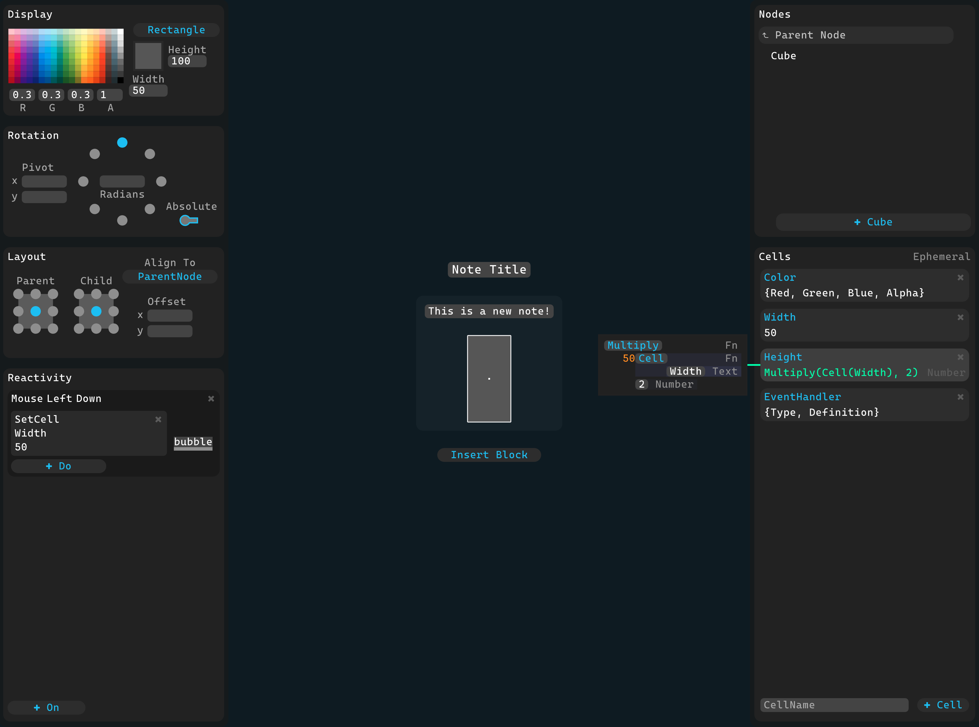Image resolution: width=979 pixels, height=727 pixels.
Task: Click the Height cell formula
Action: [841, 373]
